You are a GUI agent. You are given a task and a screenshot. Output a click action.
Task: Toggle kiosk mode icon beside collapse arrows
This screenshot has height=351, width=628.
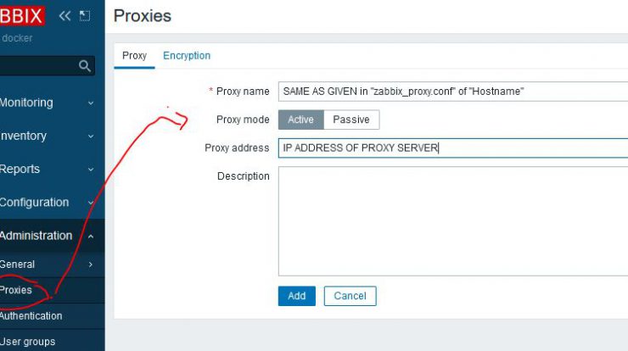click(x=85, y=16)
